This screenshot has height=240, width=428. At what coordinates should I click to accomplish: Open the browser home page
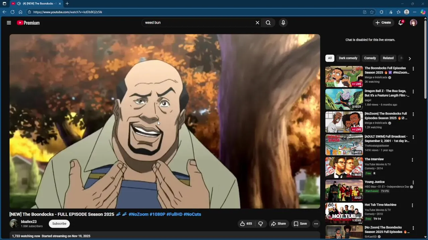click(20, 12)
